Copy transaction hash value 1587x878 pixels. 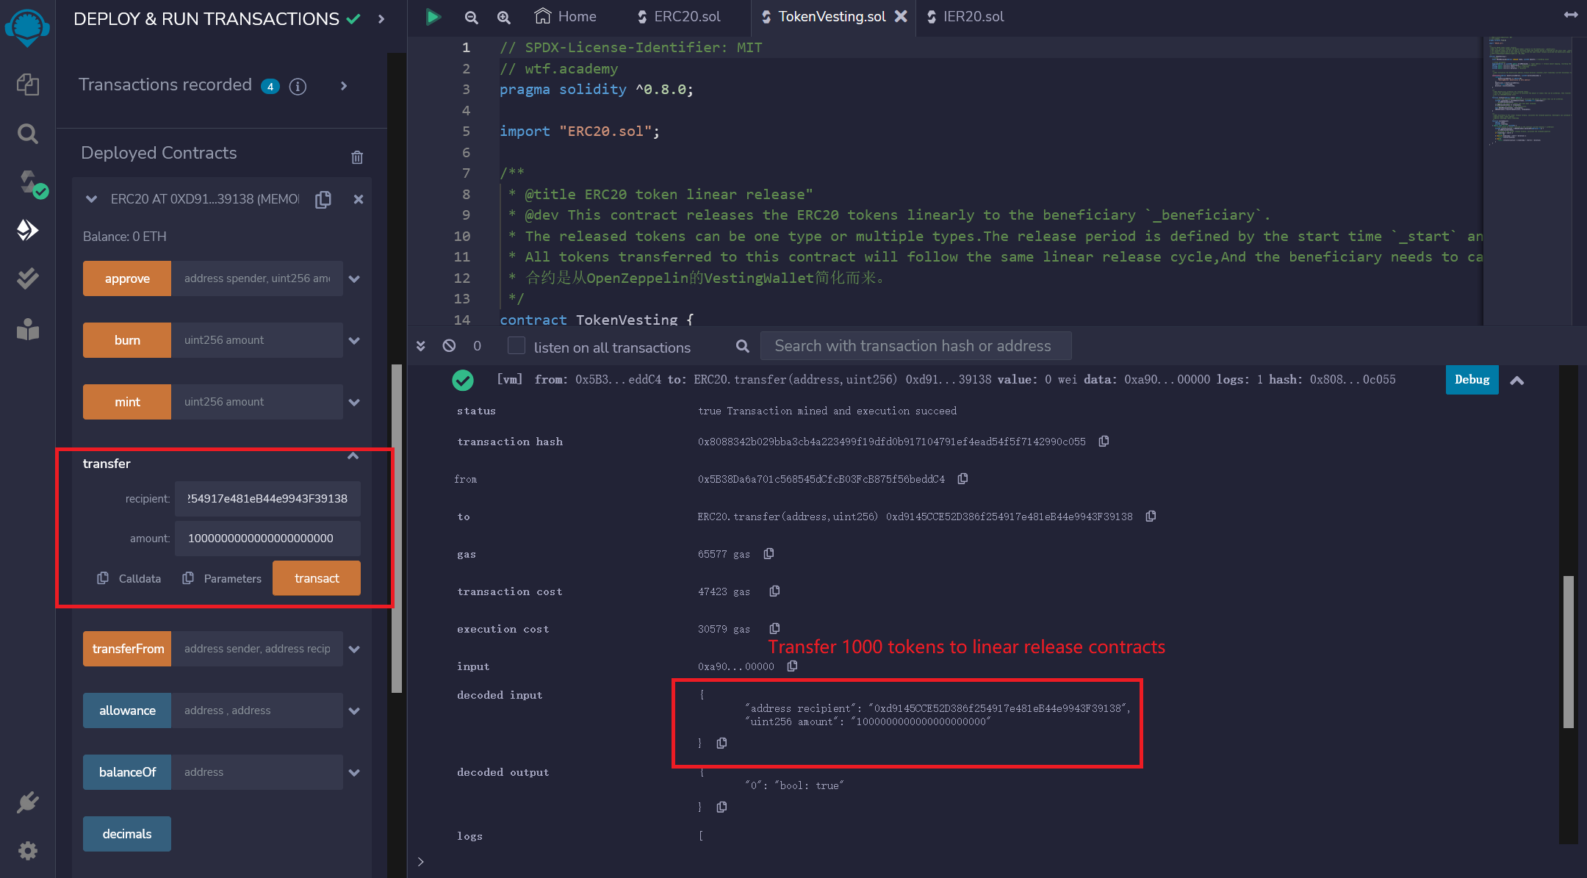1104,441
